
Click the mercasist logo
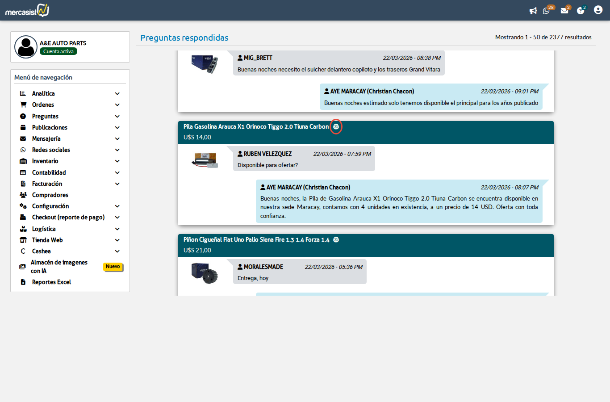tap(27, 10)
